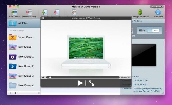
Task: Click the black video thumbnail preview
Action: [x=144, y=55]
